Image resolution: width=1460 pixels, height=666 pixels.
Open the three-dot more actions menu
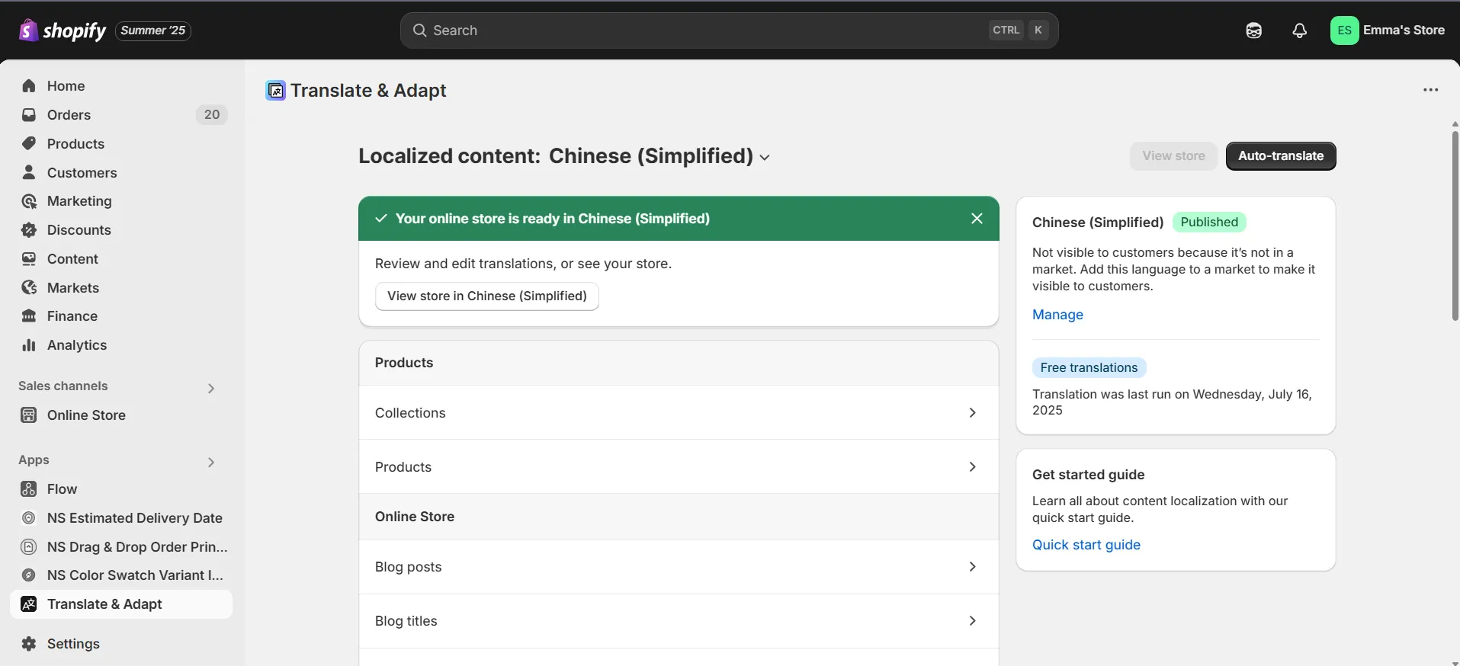pos(1431,90)
